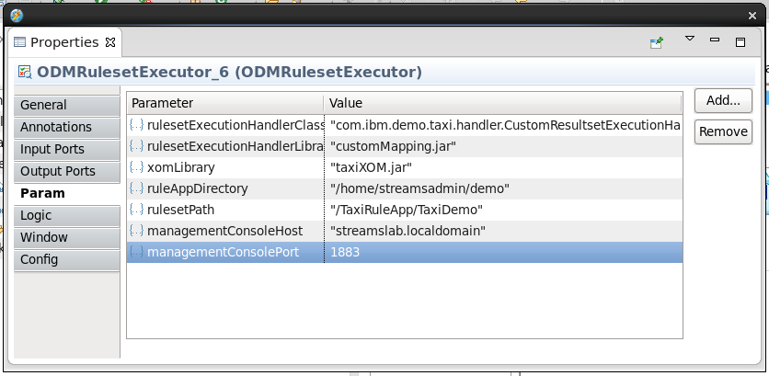Select the rulesetPath parameter name
769x376 pixels.
180,210
